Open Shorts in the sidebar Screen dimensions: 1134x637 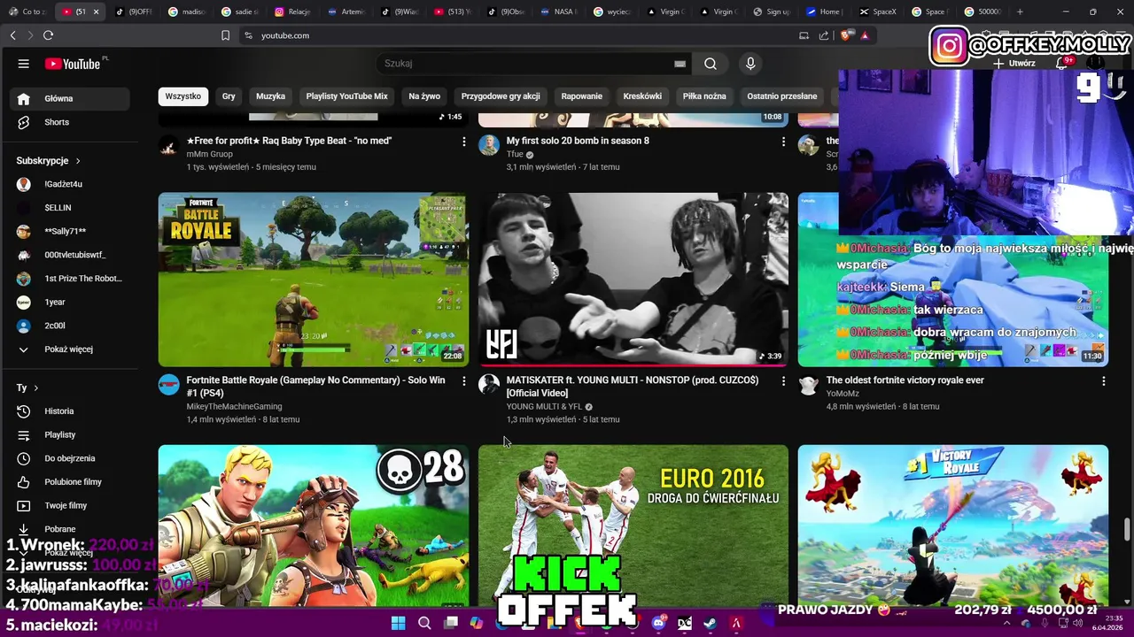click(x=69, y=122)
